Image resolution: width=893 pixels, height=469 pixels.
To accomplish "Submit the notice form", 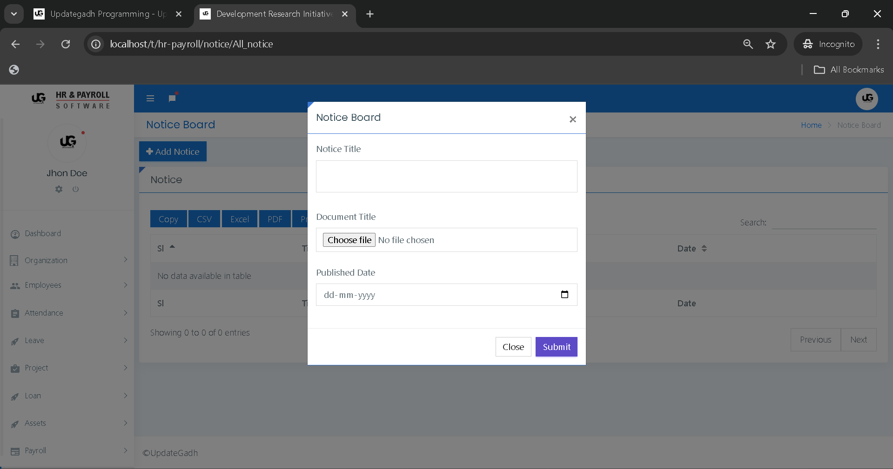I will pos(556,347).
